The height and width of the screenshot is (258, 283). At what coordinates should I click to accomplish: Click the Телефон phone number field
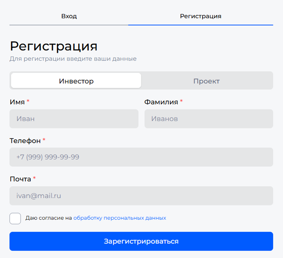click(x=141, y=157)
